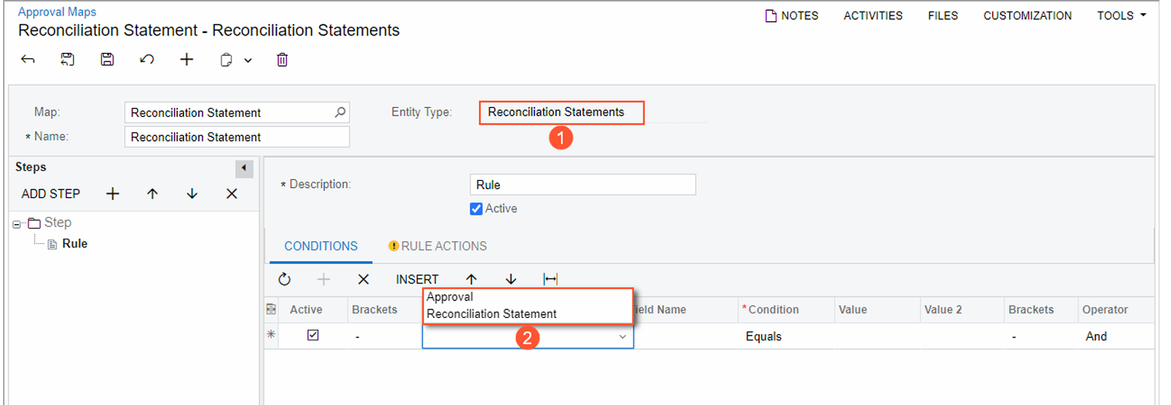1171x405 pixels.
Task: Collapse the Step tree node
Action: pos(18,223)
